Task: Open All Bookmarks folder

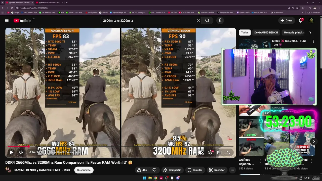Action: [x=314, y=12]
